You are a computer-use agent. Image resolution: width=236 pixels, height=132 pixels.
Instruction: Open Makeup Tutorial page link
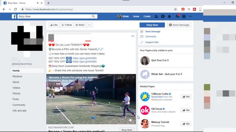[x=160, y=122]
